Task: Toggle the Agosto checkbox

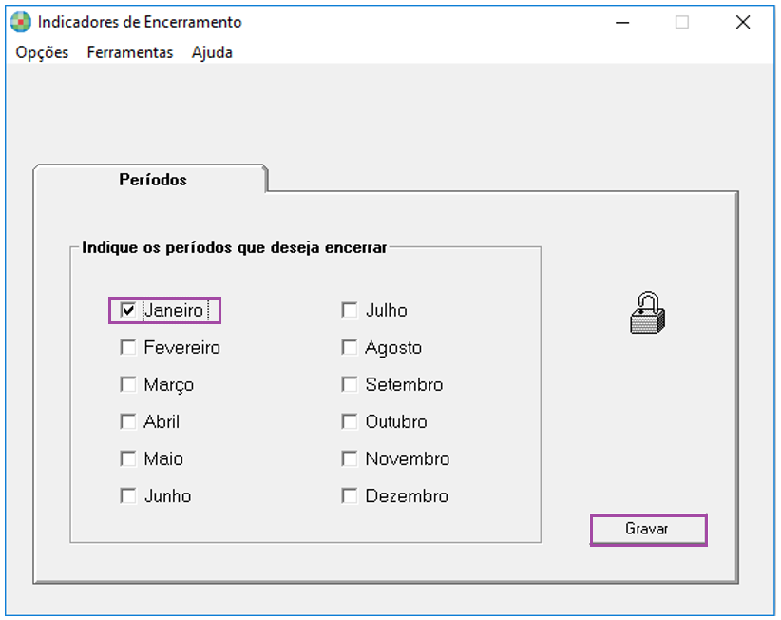Action: pyautogui.click(x=350, y=347)
